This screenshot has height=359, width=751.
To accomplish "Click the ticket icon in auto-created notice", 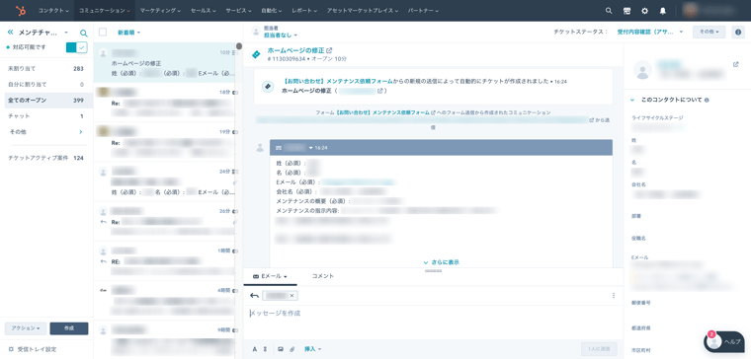I will point(267,87).
